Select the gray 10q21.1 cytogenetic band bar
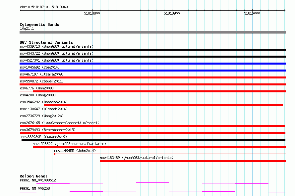295x196 pixels. 152,32
